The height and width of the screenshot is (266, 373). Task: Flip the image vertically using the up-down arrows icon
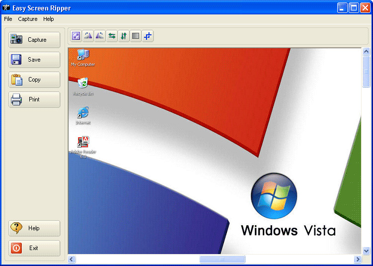[x=124, y=36]
